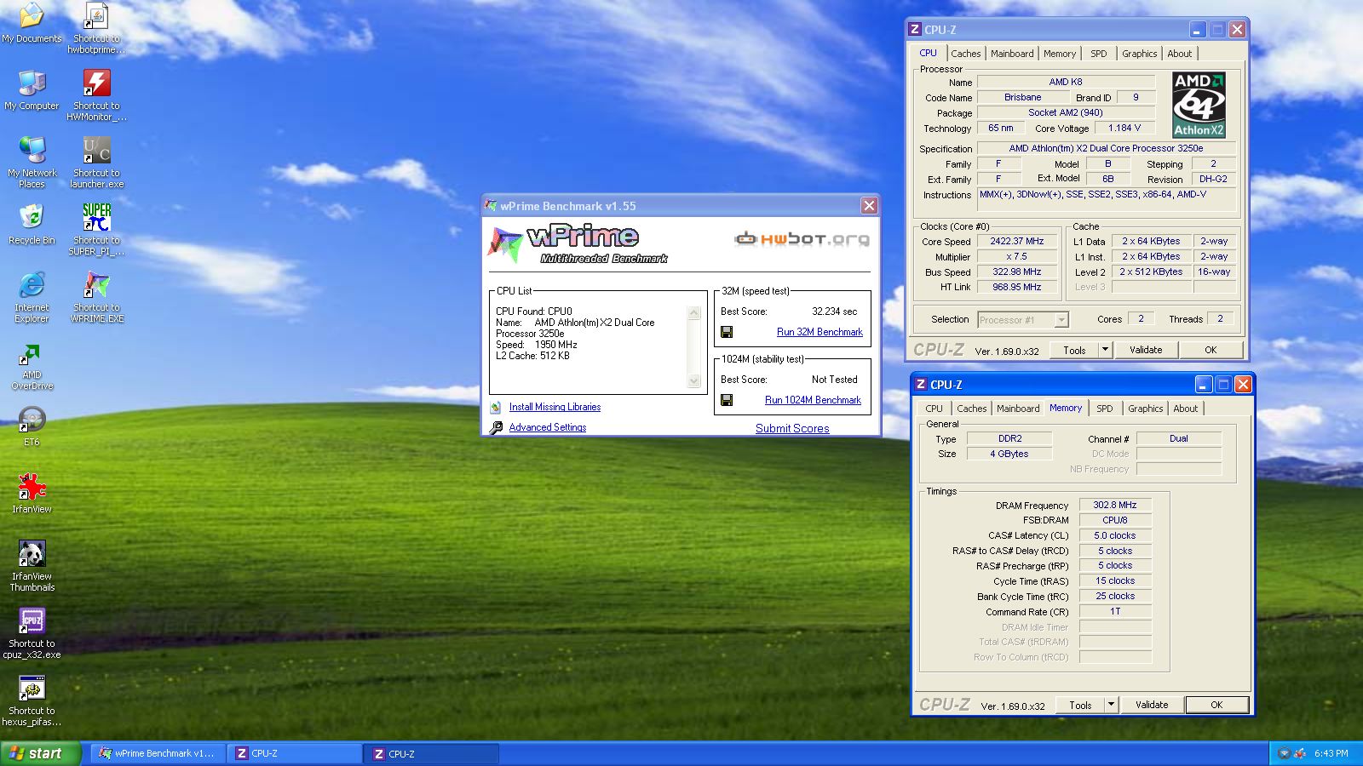The image size is (1363, 766).
Task: Expand Tools dropdown arrow in upper CPU-Z
Action: (x=1105, y=350)
